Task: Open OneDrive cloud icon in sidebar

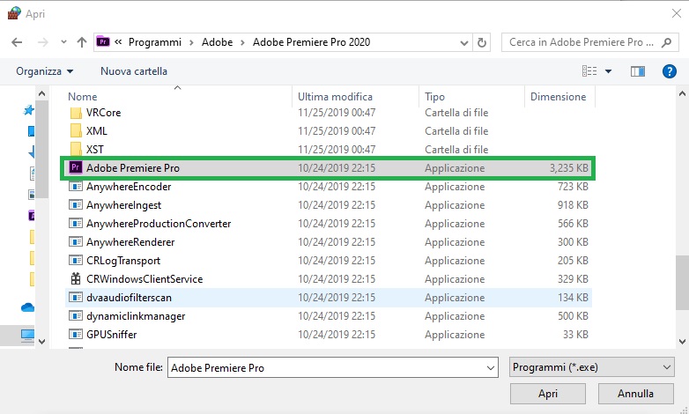Action: [x=27, y=307]
